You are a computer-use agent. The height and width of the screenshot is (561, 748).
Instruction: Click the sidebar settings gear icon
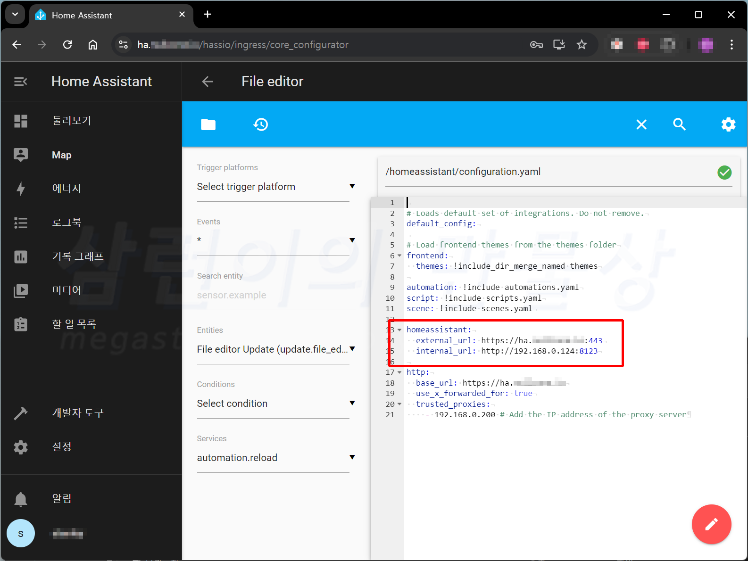(21, 447)
